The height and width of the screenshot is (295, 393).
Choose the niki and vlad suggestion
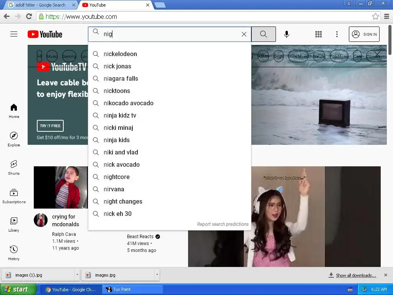pos(169,152)
